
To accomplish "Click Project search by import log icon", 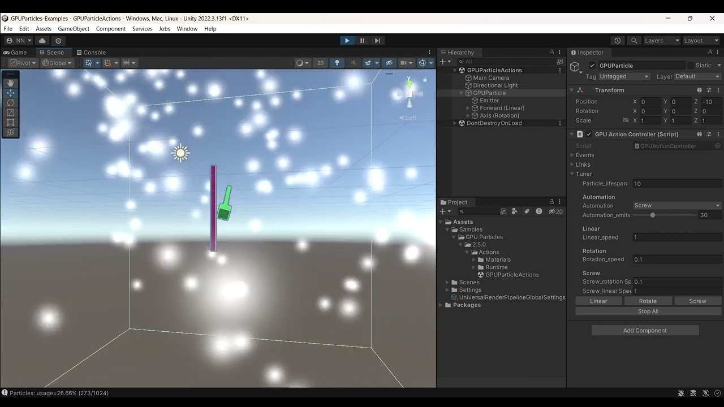I will click(x=539, y=211).
